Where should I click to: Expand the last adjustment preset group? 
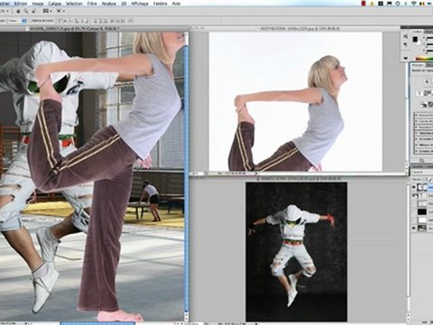417,151
